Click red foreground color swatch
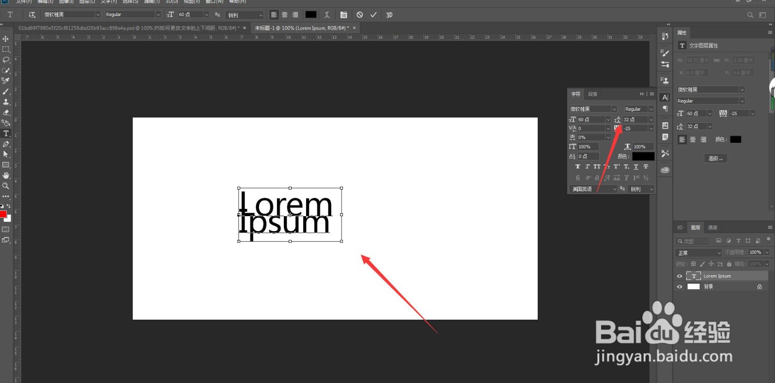775x383 pixels. coord(3,214)
